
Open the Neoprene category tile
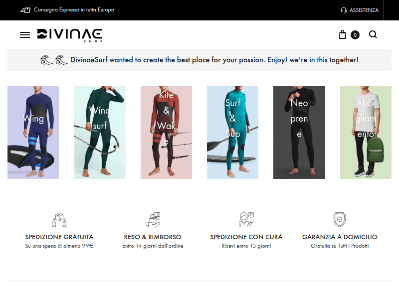299,133
